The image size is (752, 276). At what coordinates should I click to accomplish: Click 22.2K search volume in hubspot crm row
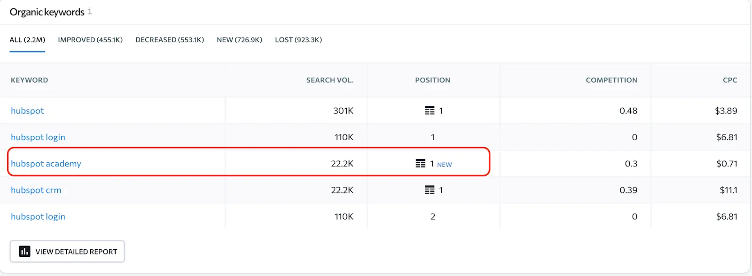tap(342, 190)
